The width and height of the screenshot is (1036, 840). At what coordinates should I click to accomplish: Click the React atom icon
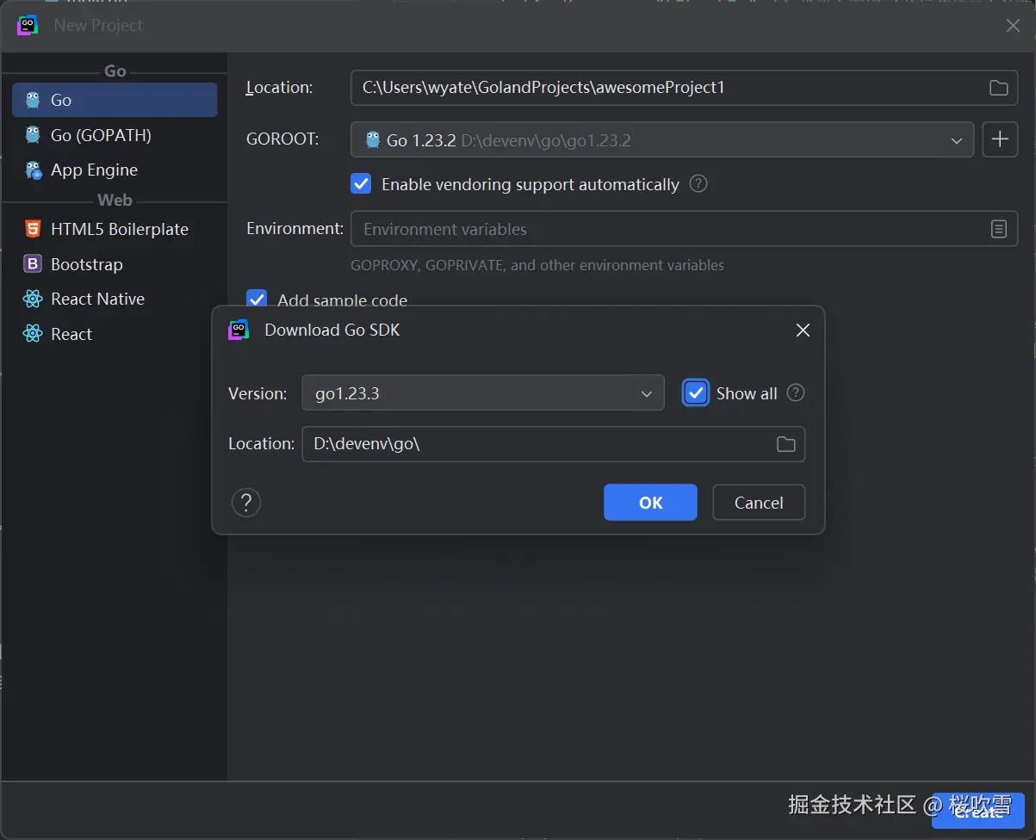click(33, 334)
